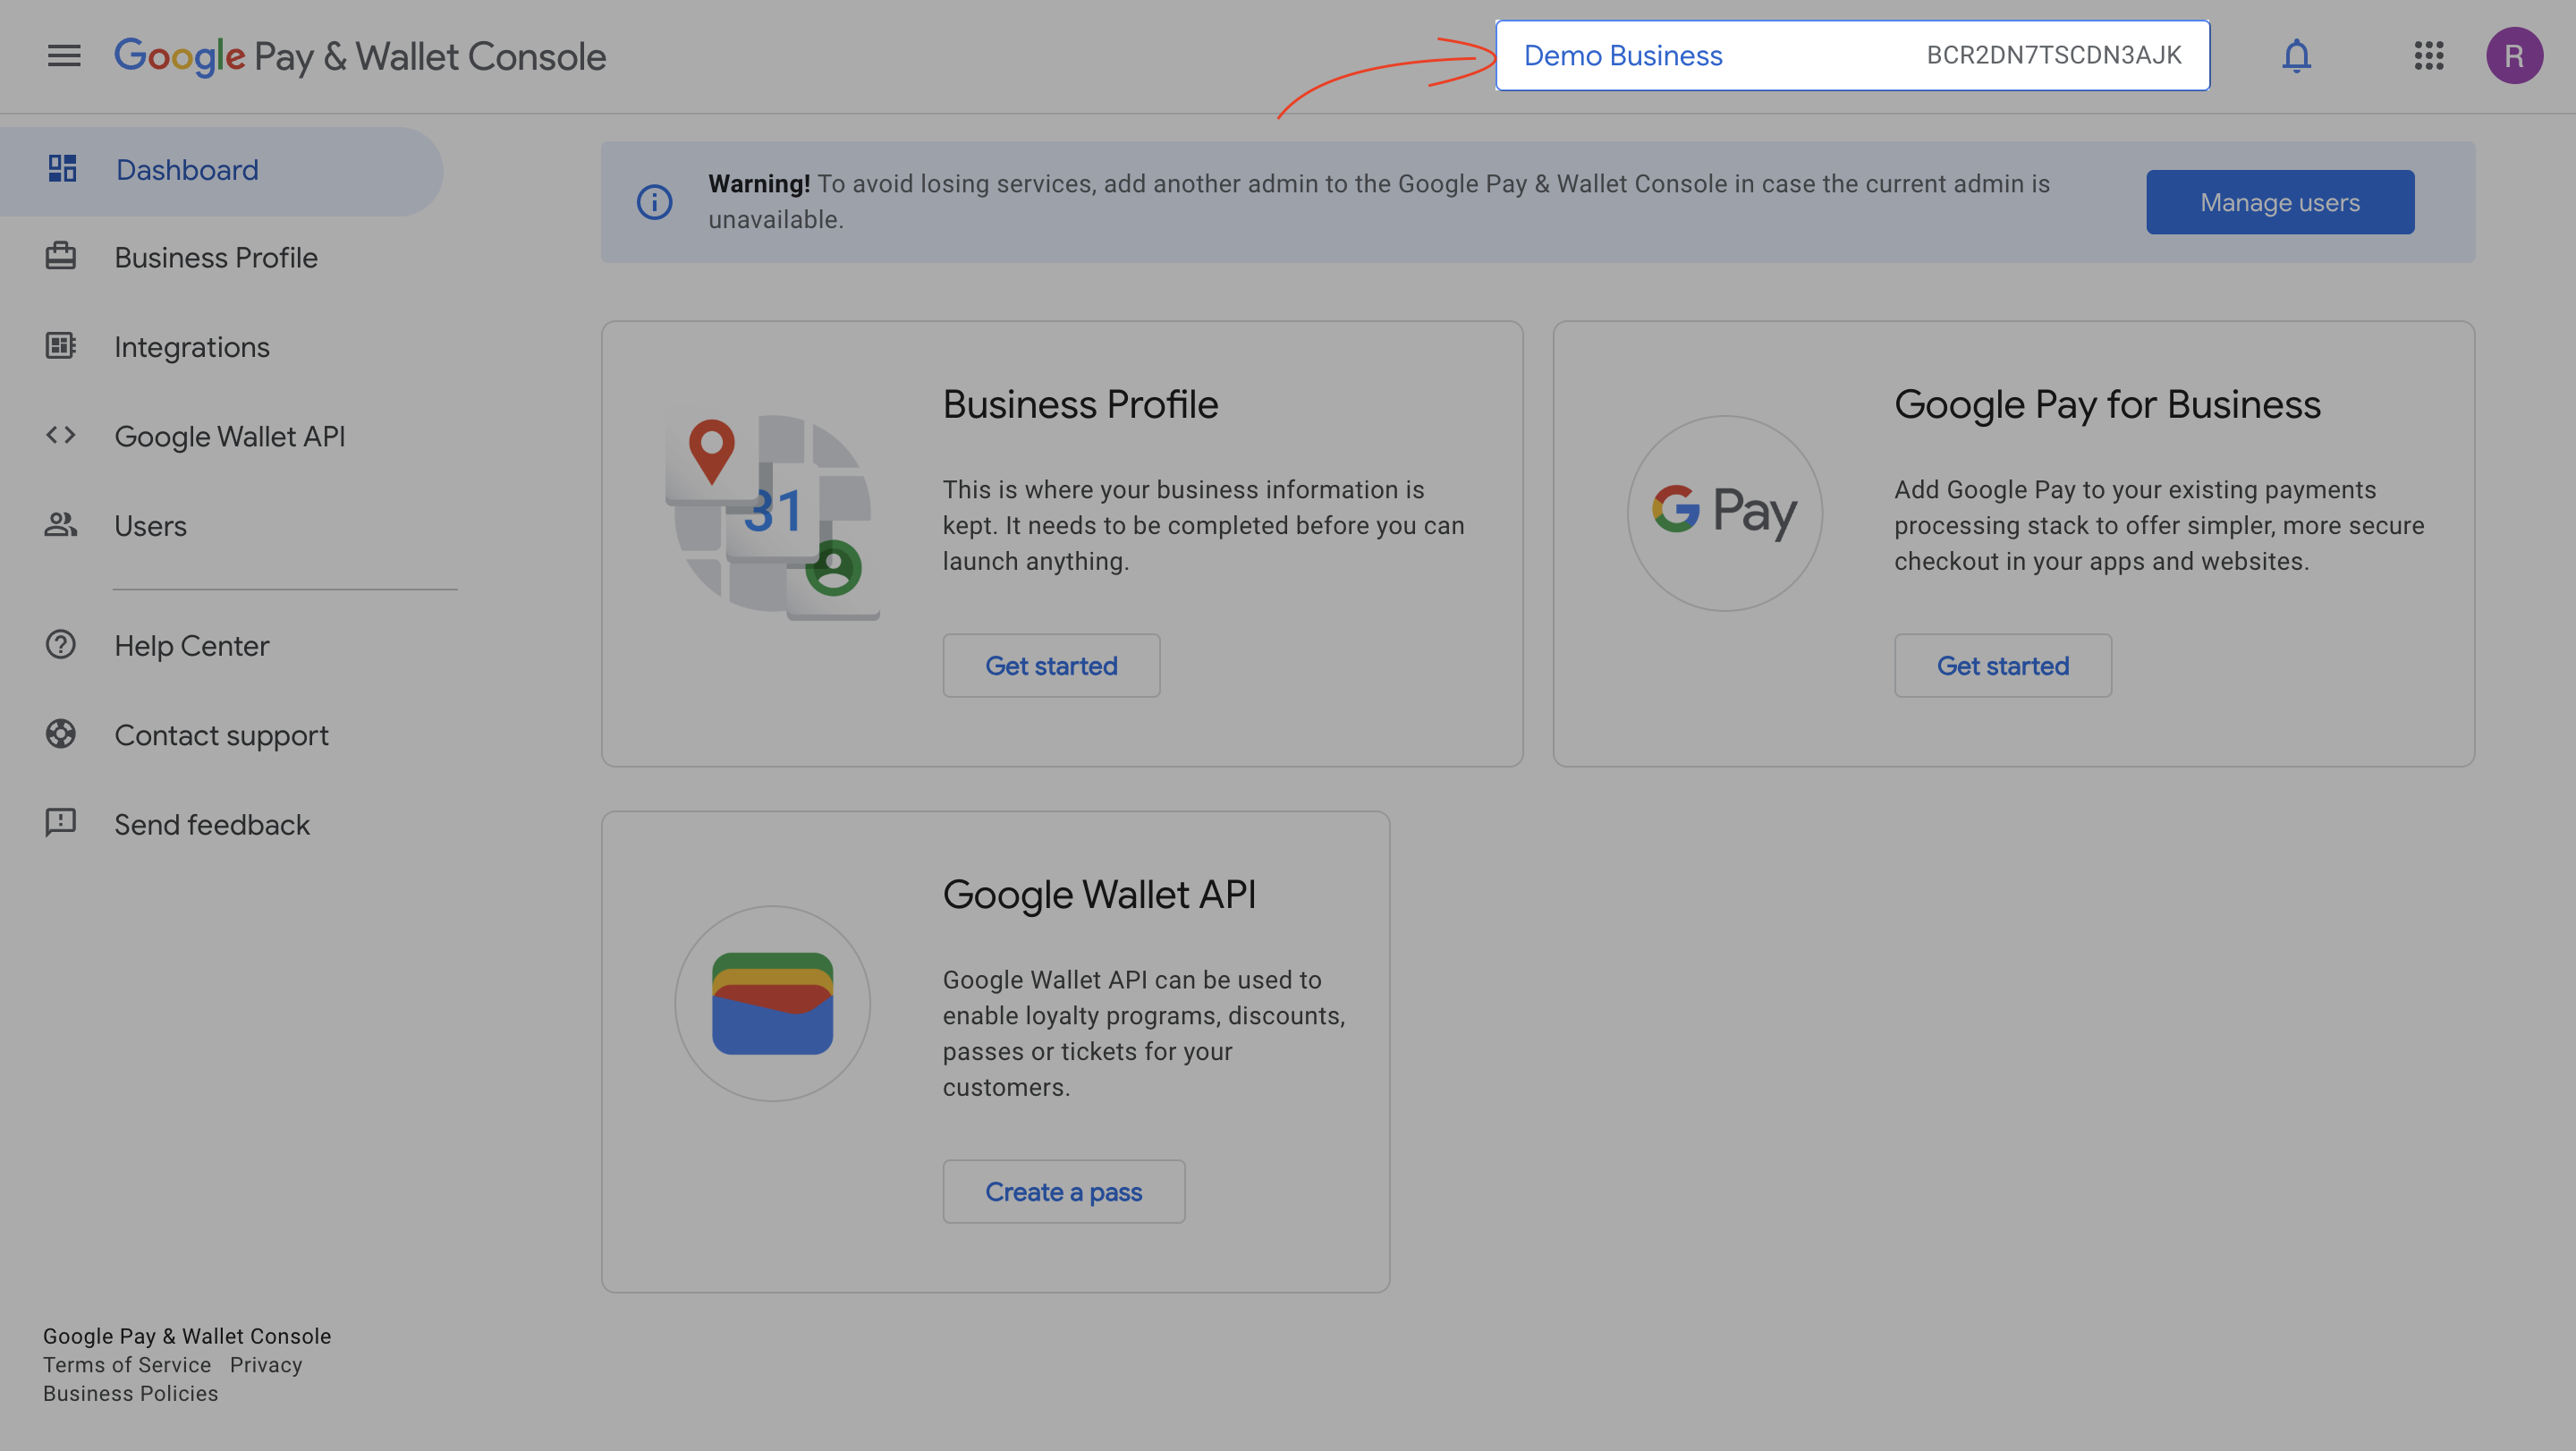Open the hamburger main menu
The width and height of the screenshot is (2576, 1451).
click(x=64, y=56)
